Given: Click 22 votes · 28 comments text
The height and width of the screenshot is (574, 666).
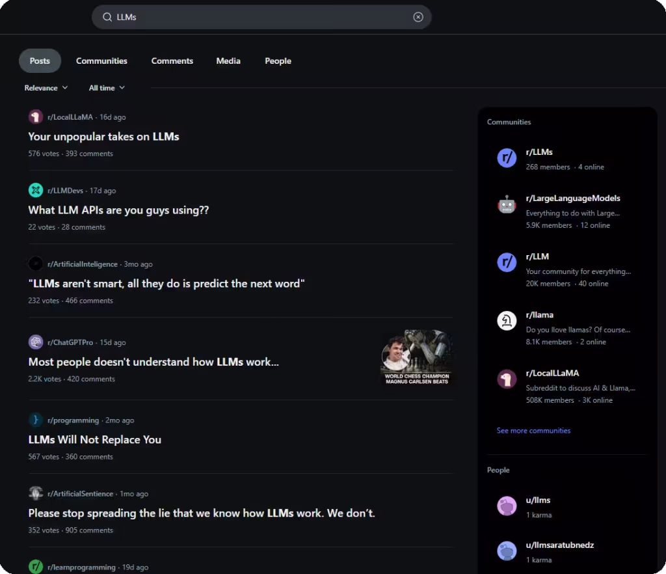Looking at the screenshot, I should pyautogui.click(x=67, y=227).
